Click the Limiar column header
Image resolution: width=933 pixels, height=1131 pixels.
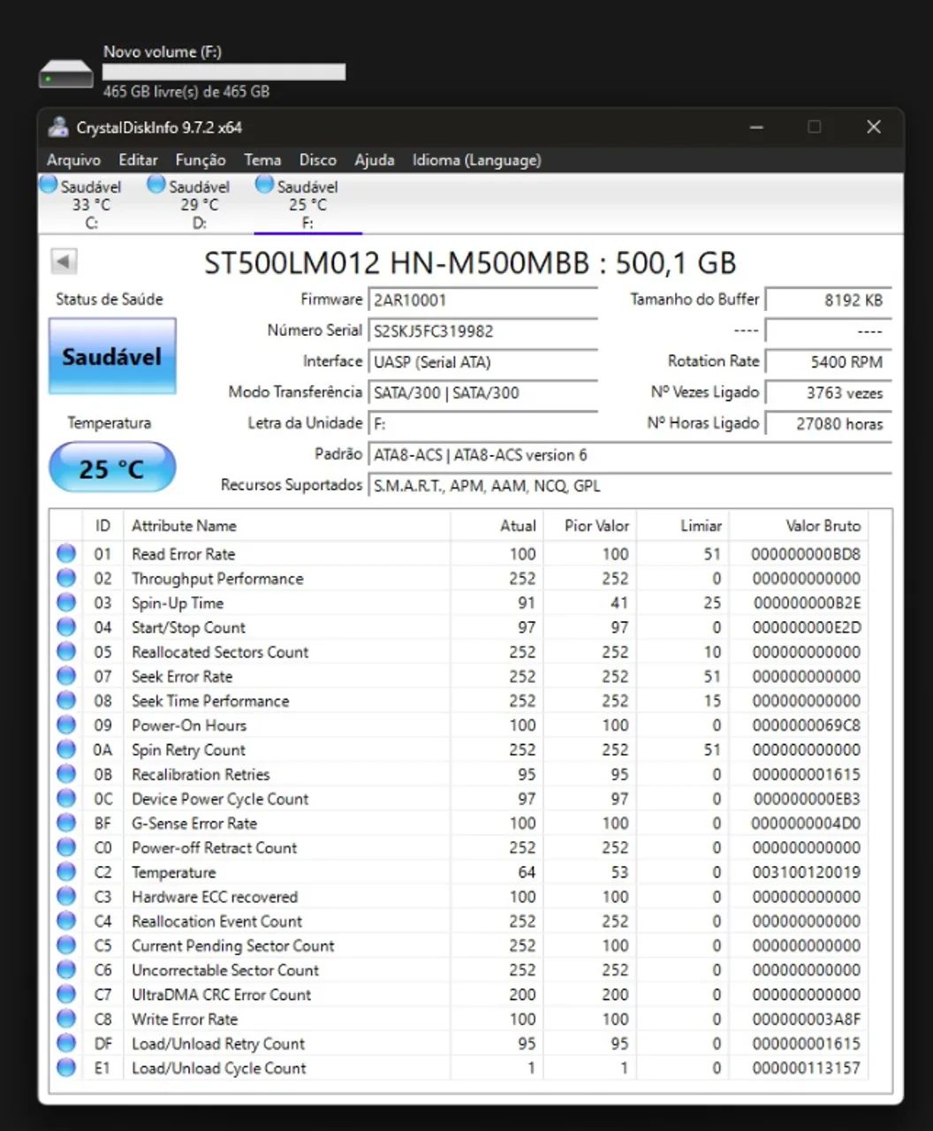tap(682, 526)
